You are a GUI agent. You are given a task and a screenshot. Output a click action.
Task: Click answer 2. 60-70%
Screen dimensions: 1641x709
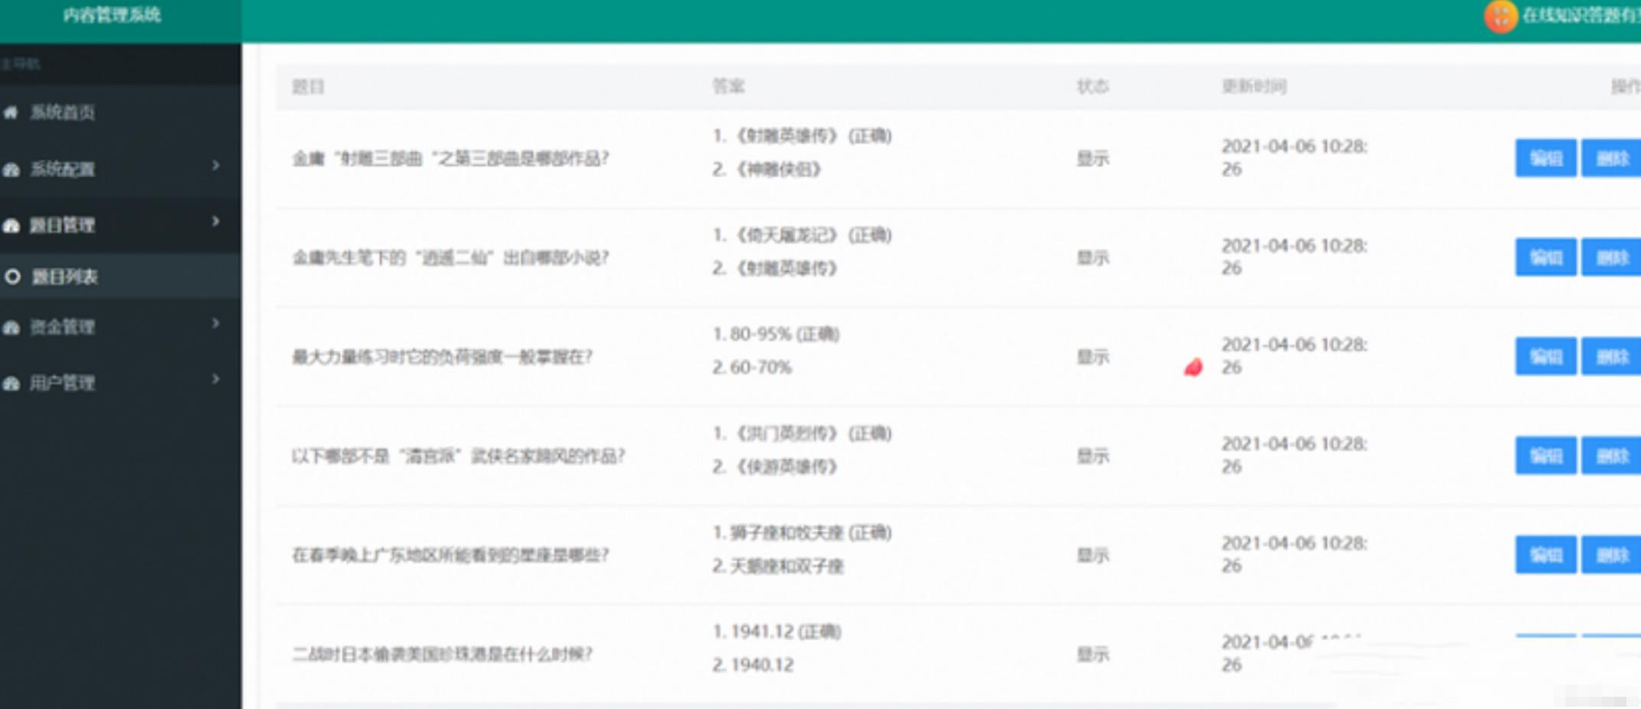[x=752, y=367]
